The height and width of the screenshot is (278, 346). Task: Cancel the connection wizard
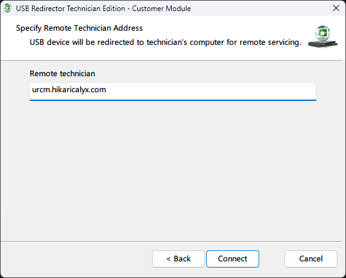(x=311, y=258)
